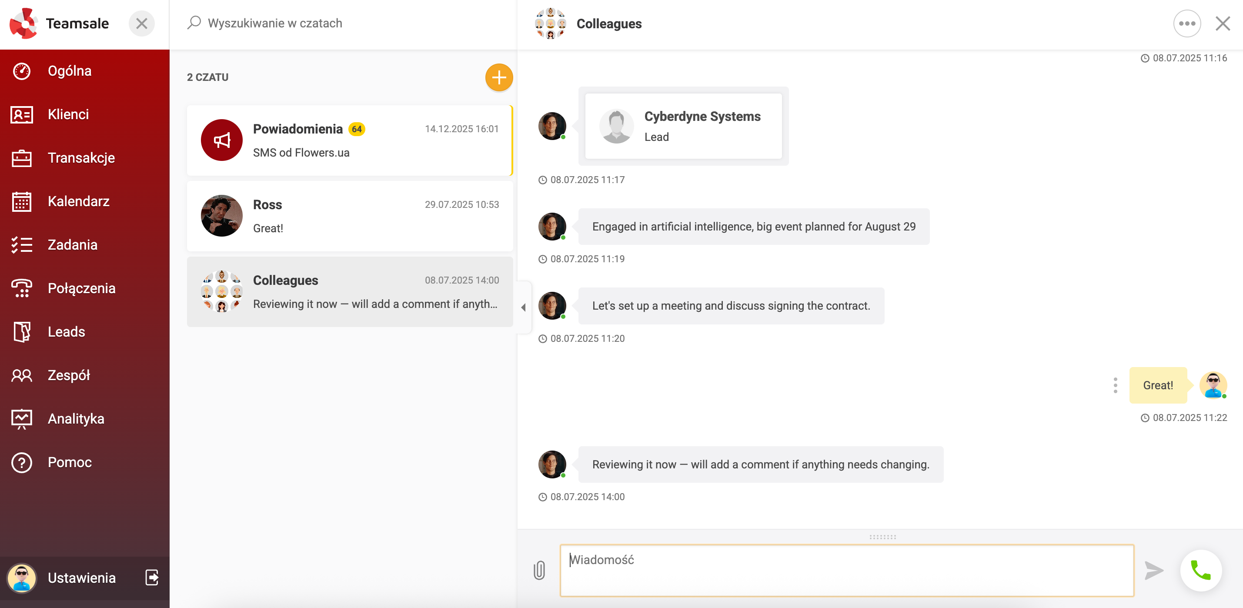Open the Pomoc help page
The height and width of the screenshot is (608, 1243).
70,462
